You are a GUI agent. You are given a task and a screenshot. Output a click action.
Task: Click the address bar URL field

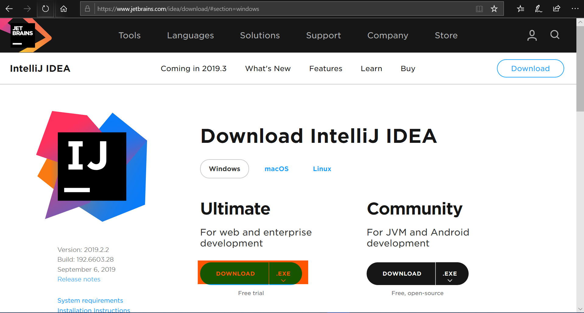coord(285,9)
